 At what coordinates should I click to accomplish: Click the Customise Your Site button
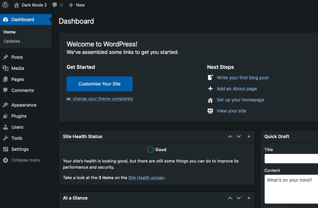click(x=100, y=84)
